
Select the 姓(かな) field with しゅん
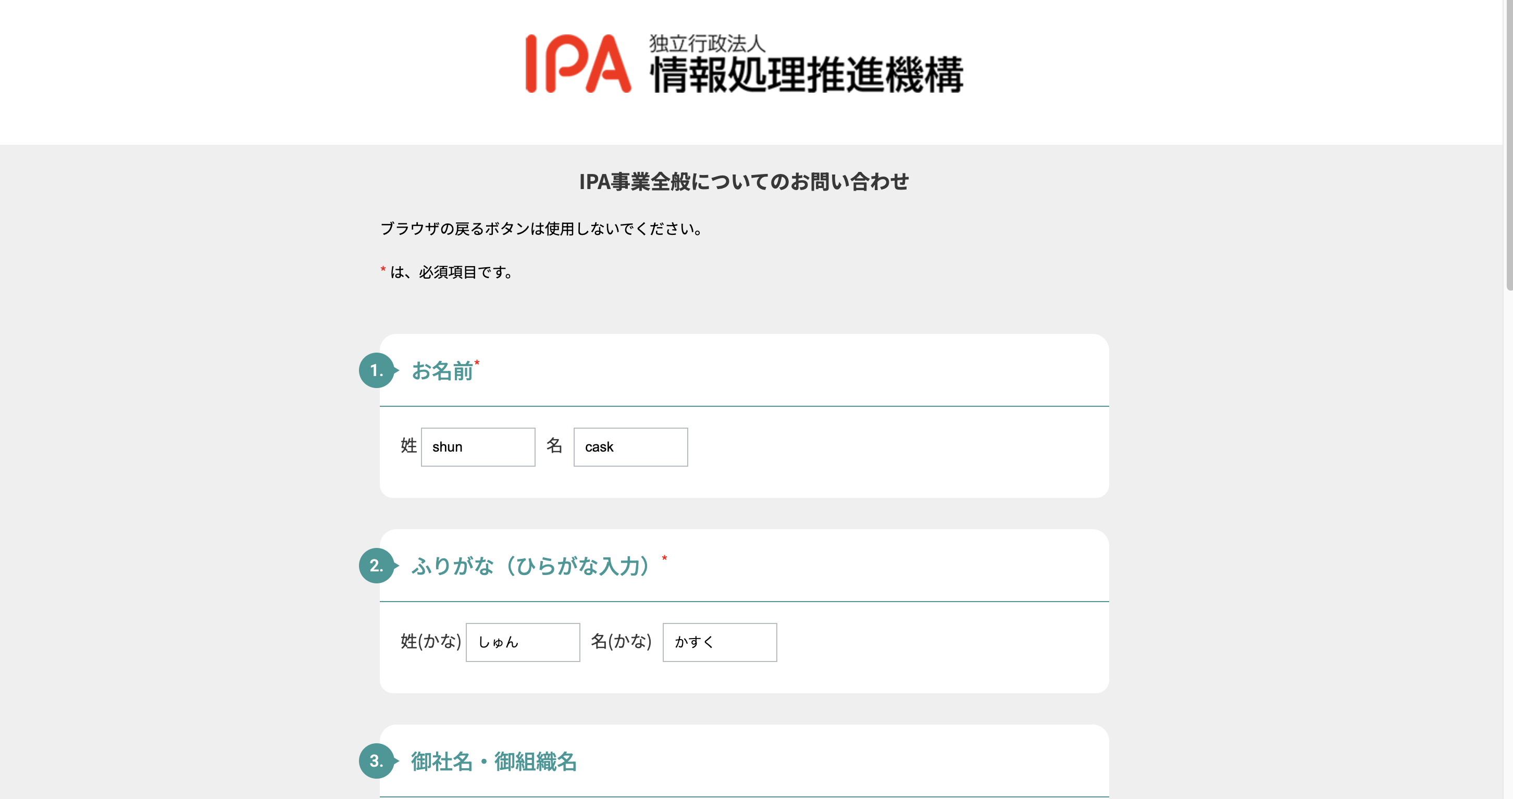522,642
